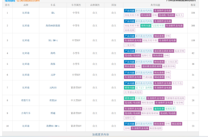Screen dimensions: 208x137
Task: Open the 海豚 series link
Action: point(53,64)
